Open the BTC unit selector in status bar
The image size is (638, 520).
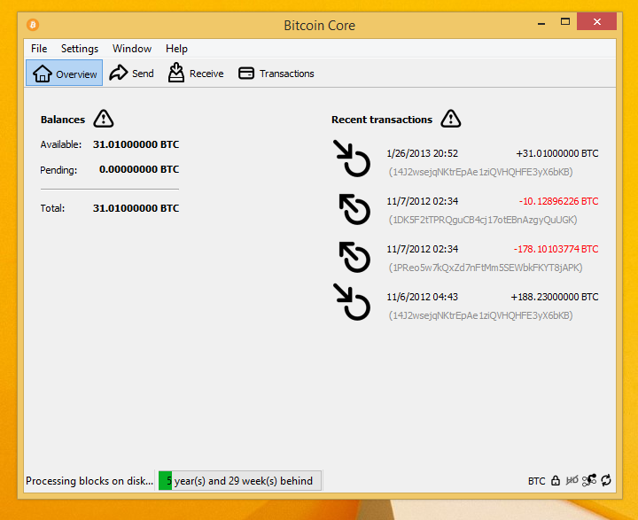click(536, 481)
